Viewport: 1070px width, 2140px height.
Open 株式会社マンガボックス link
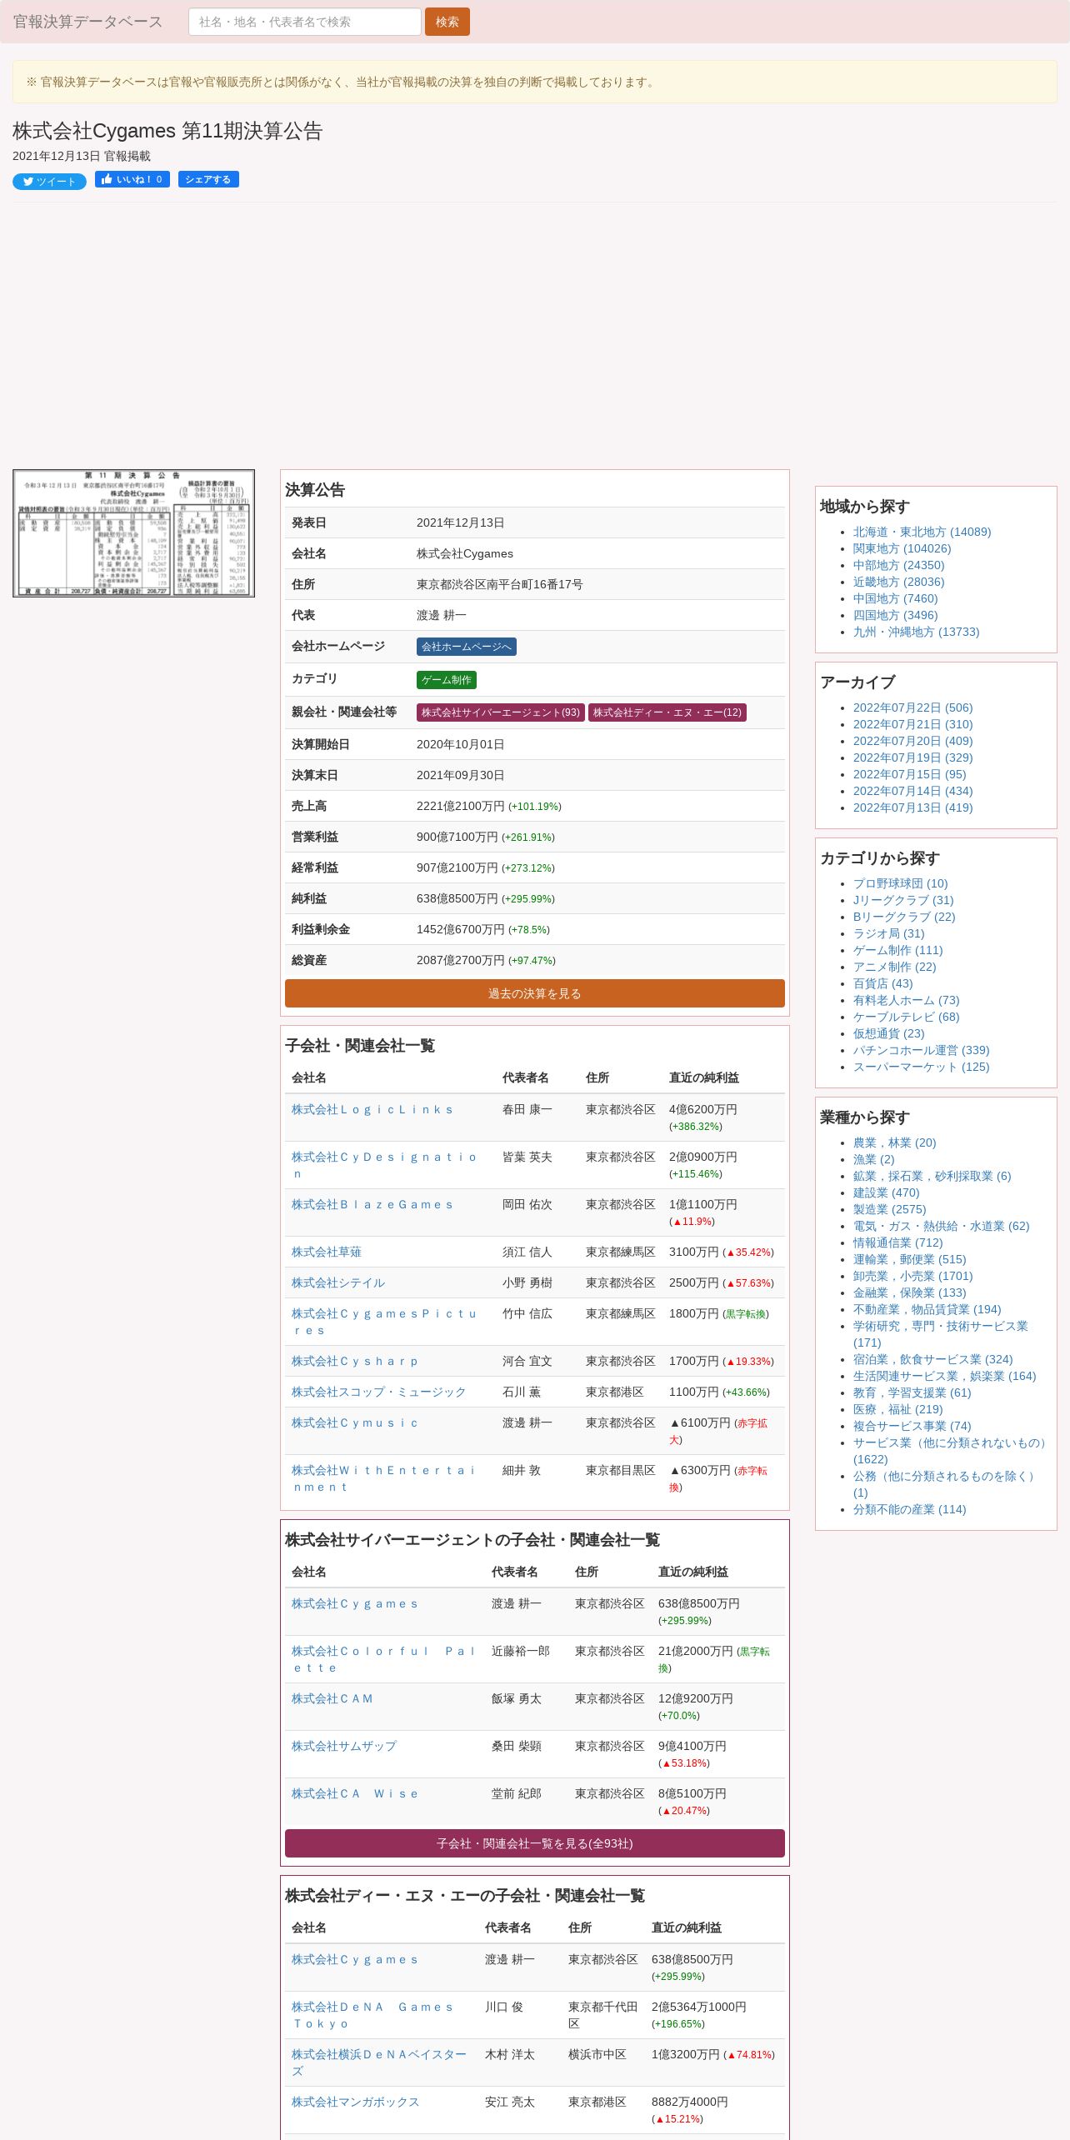coord(356,2102)
